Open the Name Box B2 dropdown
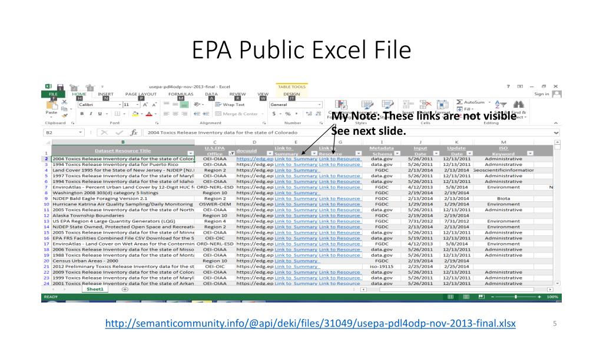 click(80, 132)
